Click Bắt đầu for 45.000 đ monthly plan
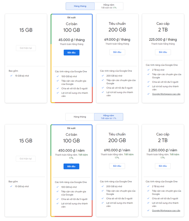189x221 pixels. tap(72, 53)
